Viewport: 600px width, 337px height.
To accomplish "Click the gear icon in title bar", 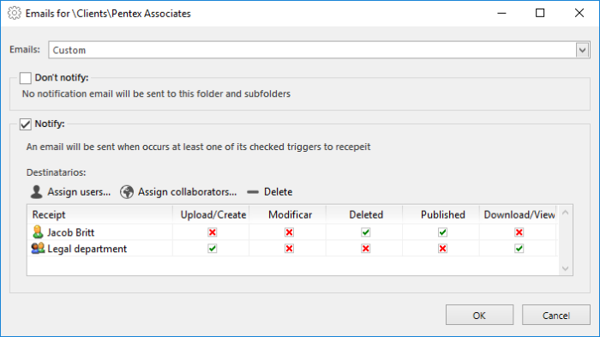I will [x=15, y=13].
